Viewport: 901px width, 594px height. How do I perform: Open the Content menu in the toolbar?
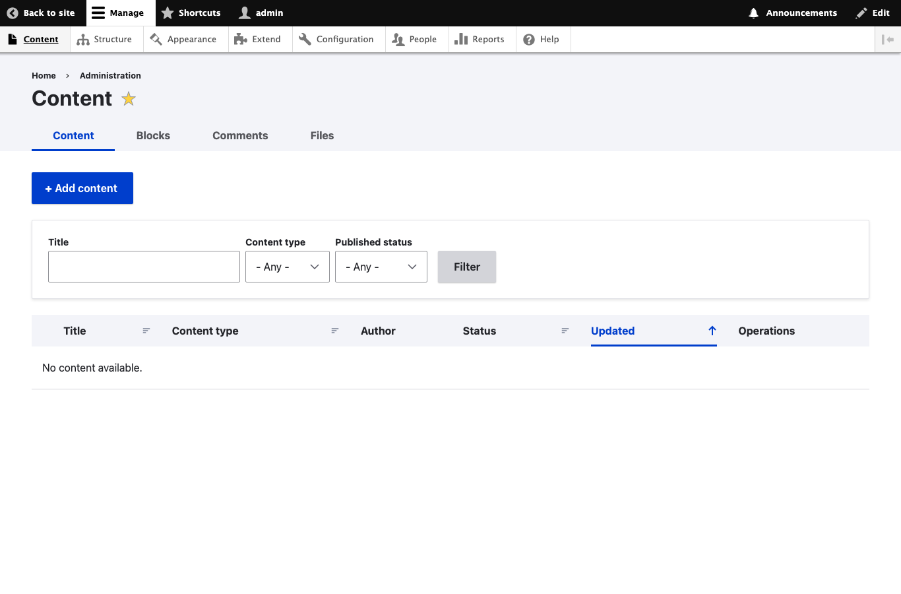coord(34,40)
